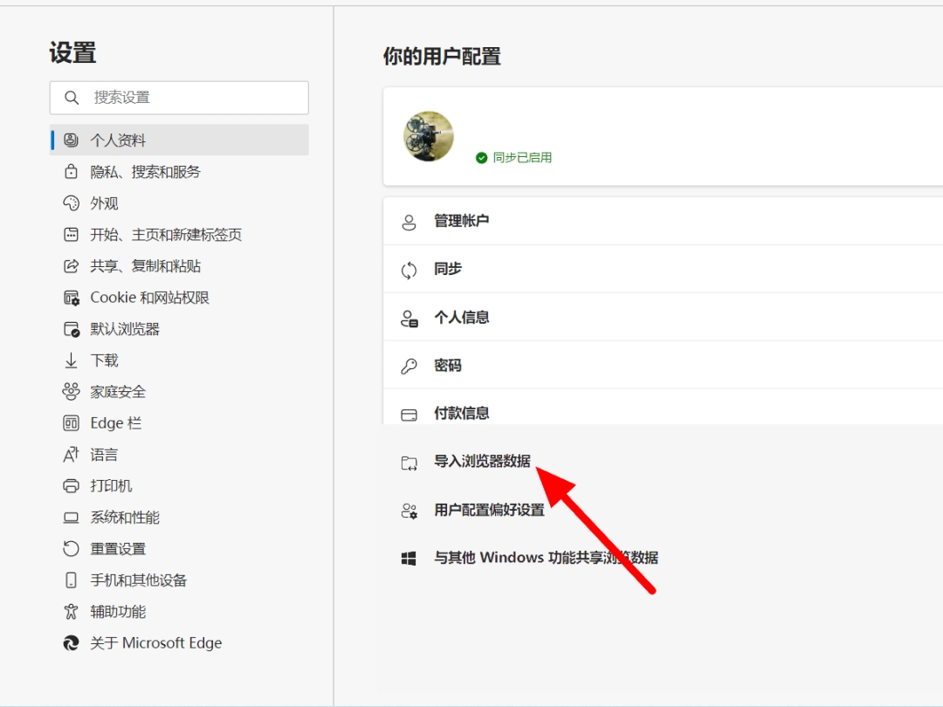Select 关于 Microsoft Edge

click(x=179, y=642)
